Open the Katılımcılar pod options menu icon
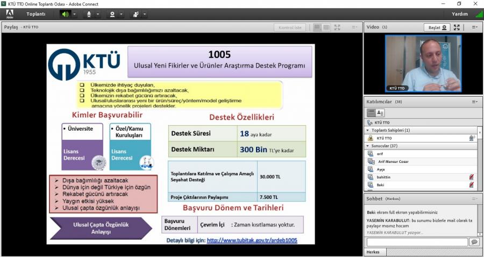This screenshot has height=257, width=484. coord(474,102)
